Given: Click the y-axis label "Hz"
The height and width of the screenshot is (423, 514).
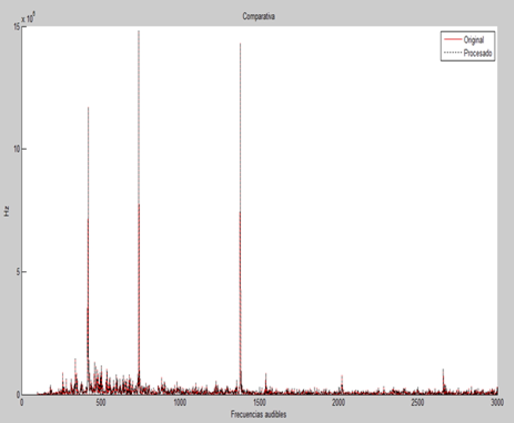Looking at the screenshot, I should (x=7, y=212).
